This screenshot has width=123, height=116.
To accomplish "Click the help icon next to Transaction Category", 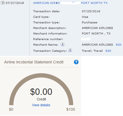I will point(70,50).
